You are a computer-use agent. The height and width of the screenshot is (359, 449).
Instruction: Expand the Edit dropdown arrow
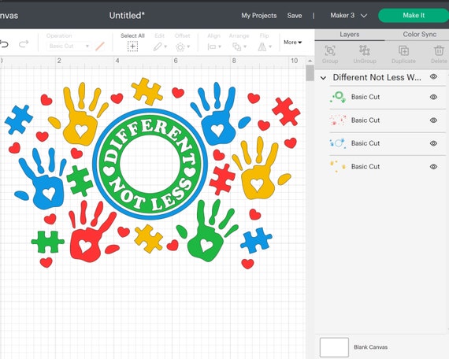pos(165,46)
